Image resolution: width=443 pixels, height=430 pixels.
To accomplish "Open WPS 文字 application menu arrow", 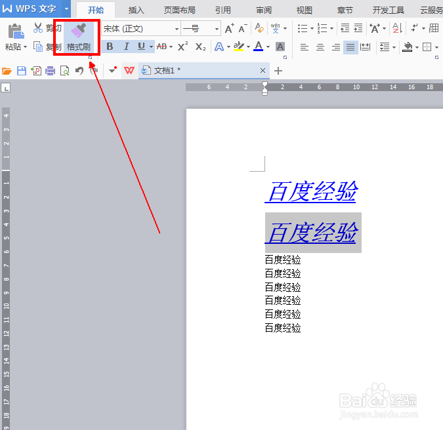I will coord(66,9).
